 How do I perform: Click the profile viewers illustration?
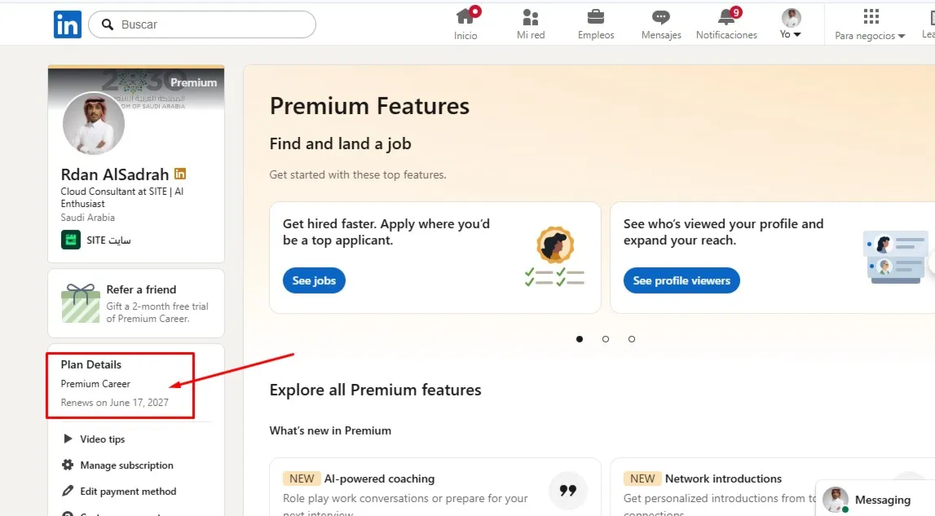(x=896, y=257)
